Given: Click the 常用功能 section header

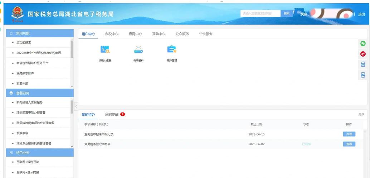Looking at the screenshot, I should coord(40,33).
